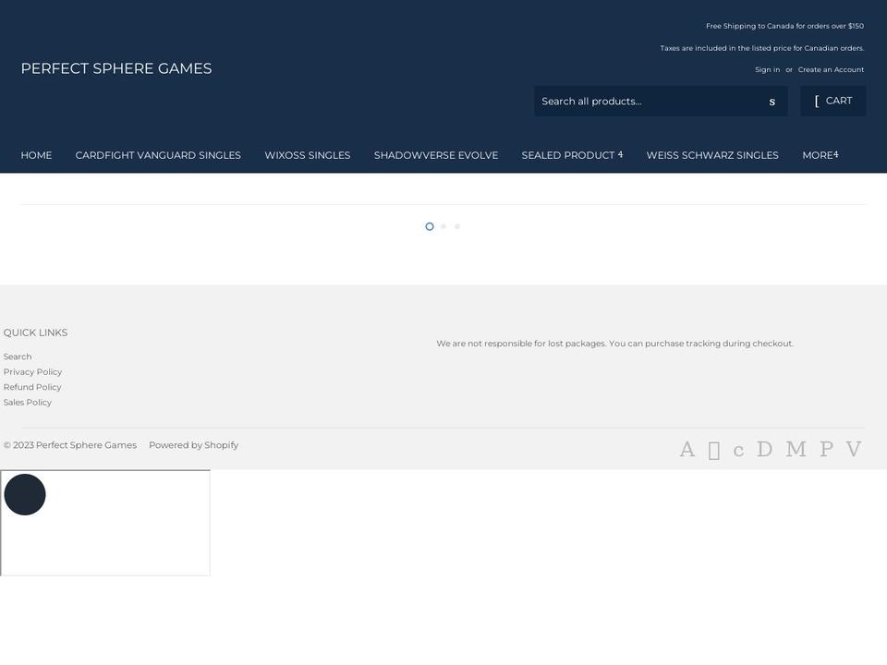Open Cardfight Vanguard Singles menu item
887x665 pixels.
[x=158, y=155]
